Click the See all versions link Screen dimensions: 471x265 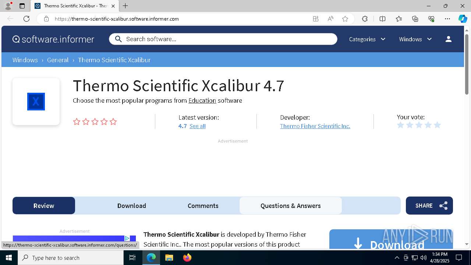tap(198, 126)
